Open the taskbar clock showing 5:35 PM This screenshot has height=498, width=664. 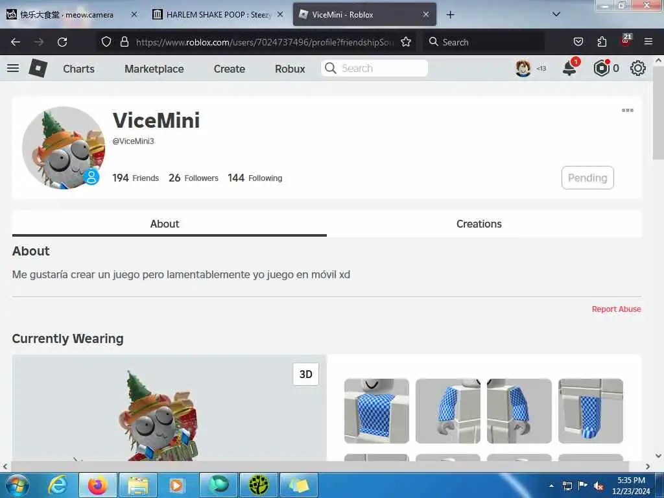[x=631, y=486]
